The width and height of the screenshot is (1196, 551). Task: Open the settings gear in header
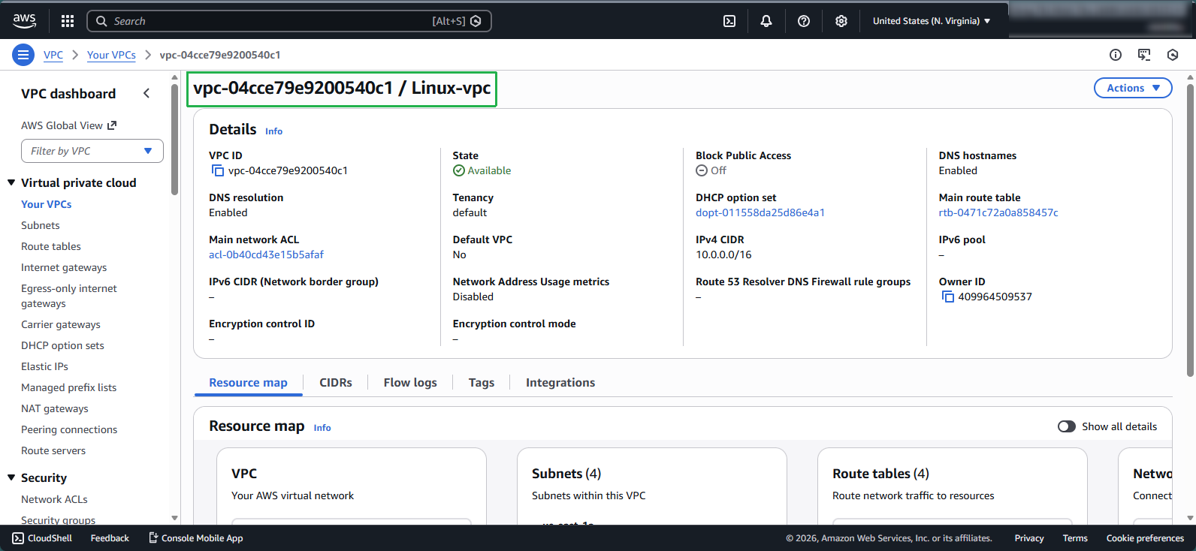841,21
